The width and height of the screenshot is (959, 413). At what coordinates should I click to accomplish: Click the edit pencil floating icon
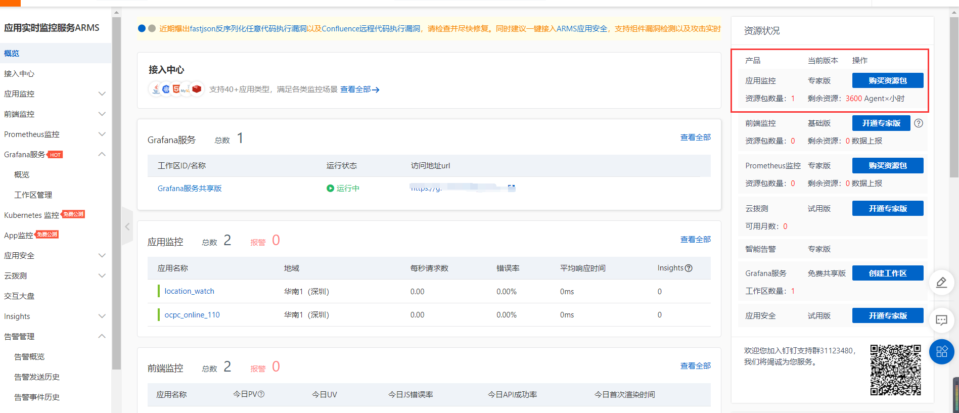coord(941,282)
